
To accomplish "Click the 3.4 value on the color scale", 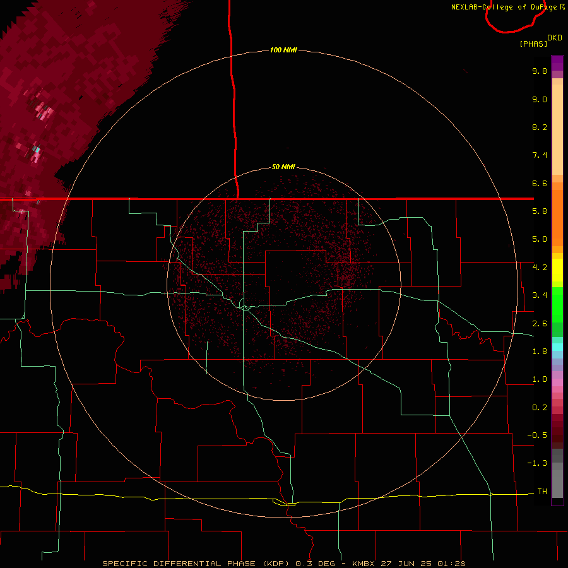I will coord(540,295).
